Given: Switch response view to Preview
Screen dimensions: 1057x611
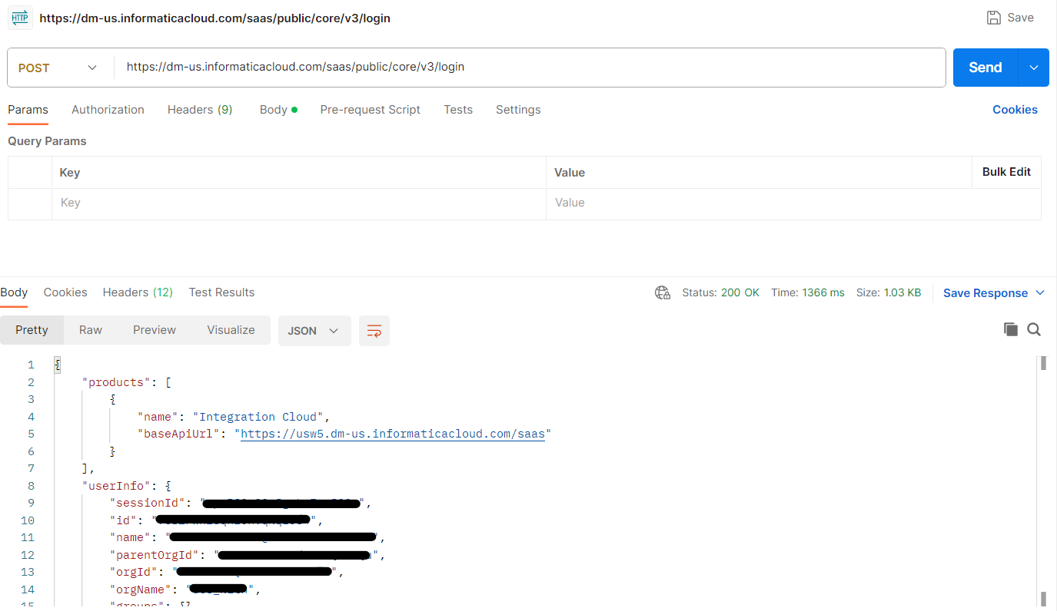Looking at the screenshot, I should click(155, 330).
